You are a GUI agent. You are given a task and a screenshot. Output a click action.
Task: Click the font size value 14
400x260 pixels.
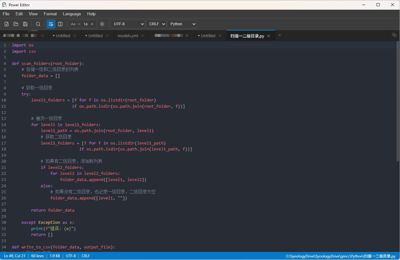pos(86,24)
